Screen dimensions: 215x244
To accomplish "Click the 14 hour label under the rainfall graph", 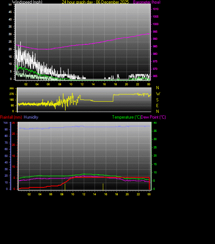I will [x=94, y=194].
